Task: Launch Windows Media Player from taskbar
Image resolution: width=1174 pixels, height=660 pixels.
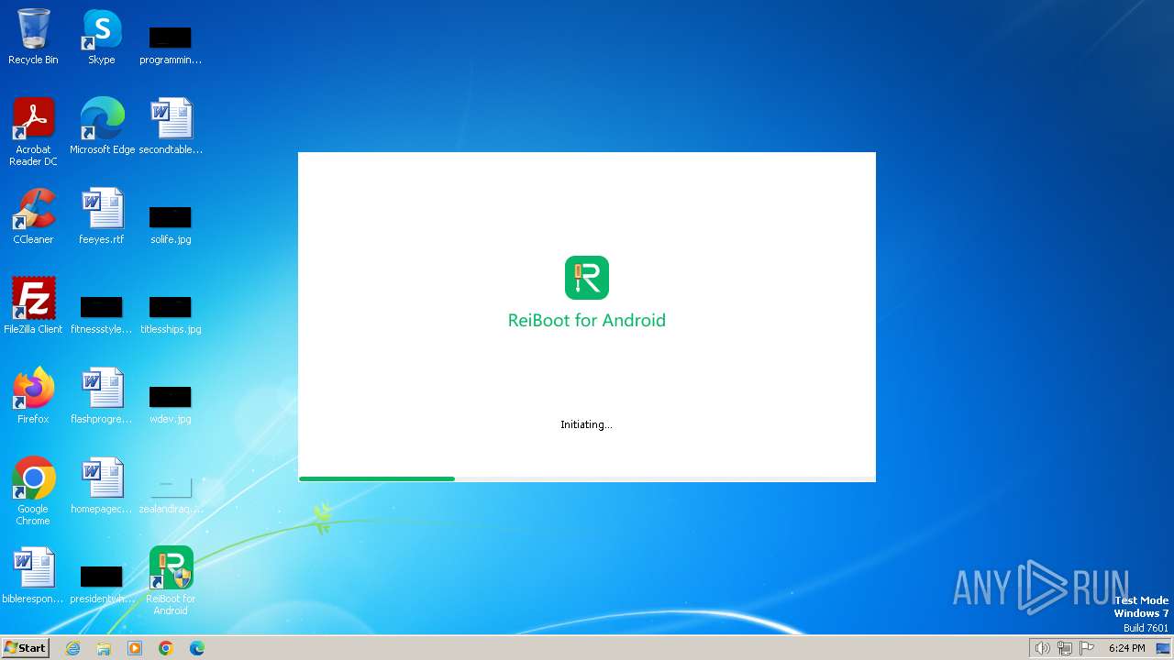Action: coord(135,648)
